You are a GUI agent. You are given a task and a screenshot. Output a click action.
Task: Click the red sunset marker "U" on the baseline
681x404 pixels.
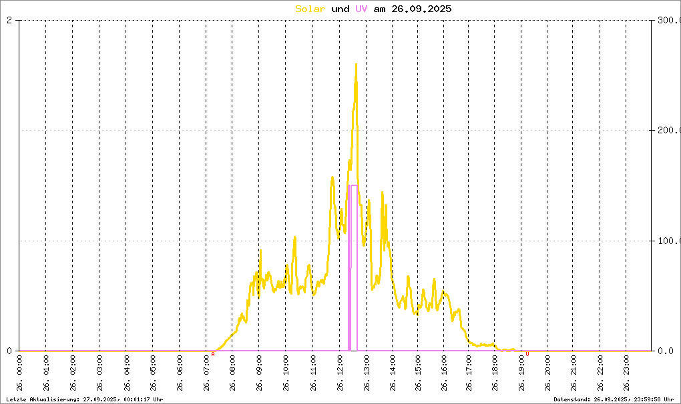527,354
